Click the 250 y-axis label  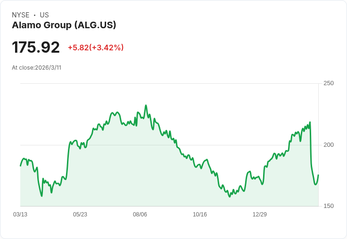[x=329, y=83]
